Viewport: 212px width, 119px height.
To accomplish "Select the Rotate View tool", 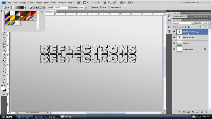I will (x=115, y=3).
